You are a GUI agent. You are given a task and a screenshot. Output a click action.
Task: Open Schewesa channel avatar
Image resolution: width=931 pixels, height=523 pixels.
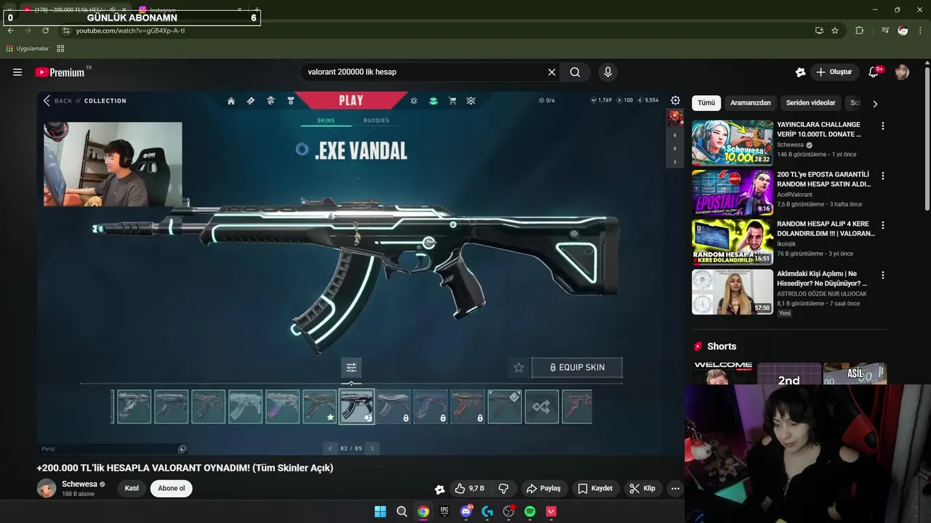tap(47, 488)
